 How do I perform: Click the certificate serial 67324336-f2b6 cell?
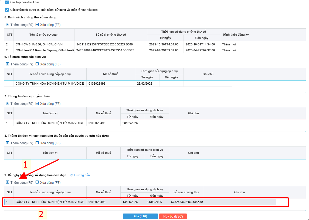(x=187, y=202)
